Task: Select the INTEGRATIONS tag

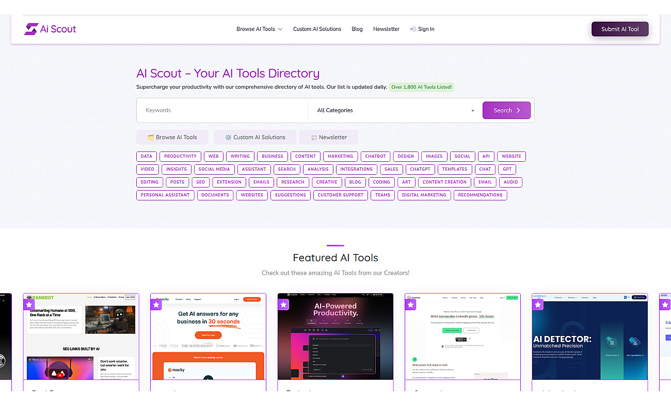Action: coord(356,169)
